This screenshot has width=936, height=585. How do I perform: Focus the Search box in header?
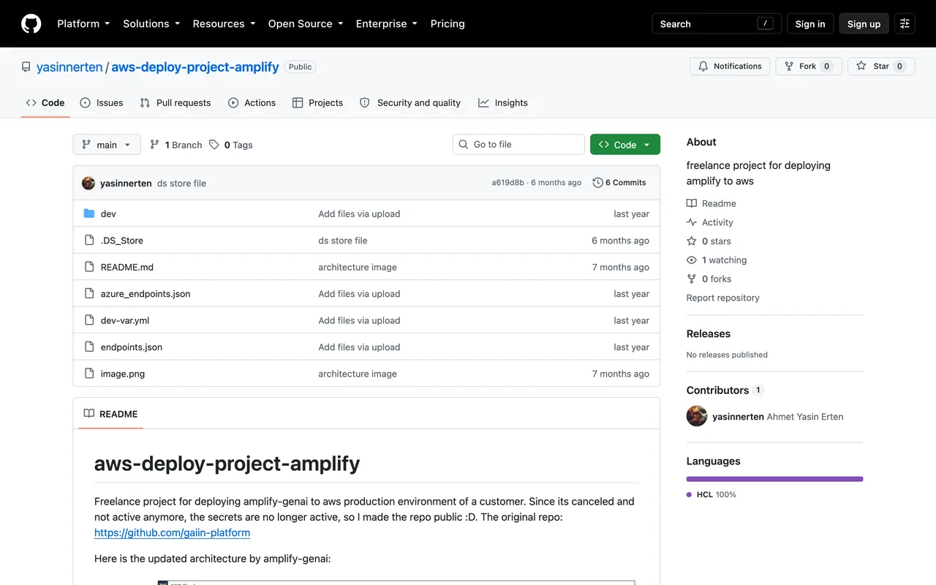[717, 23]
